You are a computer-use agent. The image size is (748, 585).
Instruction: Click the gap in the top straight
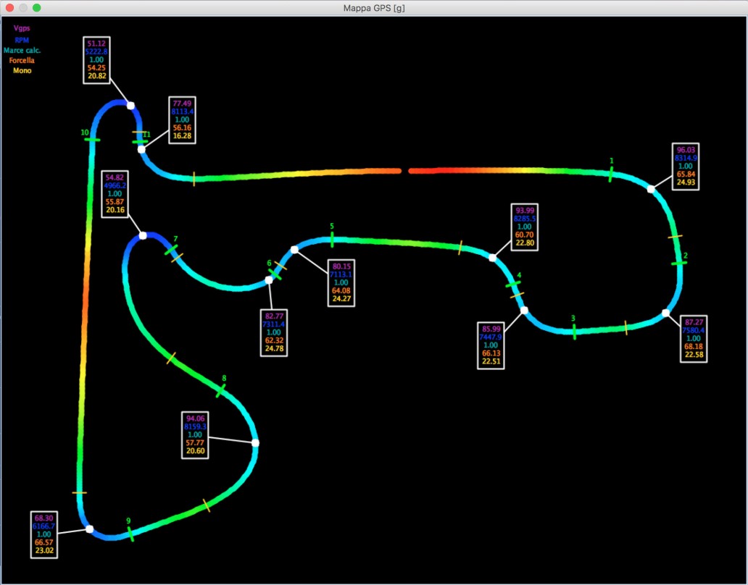(405, 171)
